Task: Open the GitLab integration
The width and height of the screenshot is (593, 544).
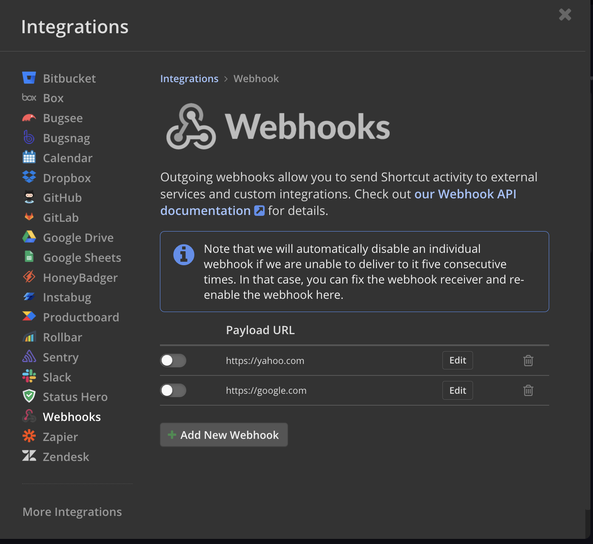Action: click(x=61, y=218)
